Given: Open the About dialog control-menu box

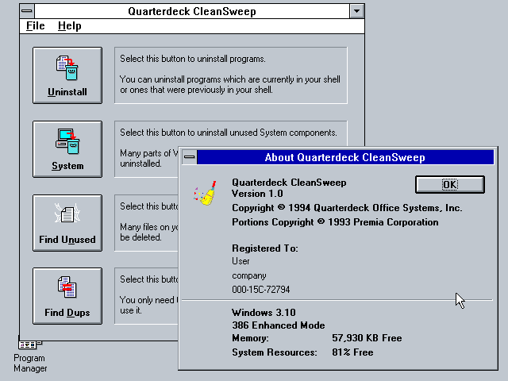Looking at the screenshot, I should (x=190, y=157).
